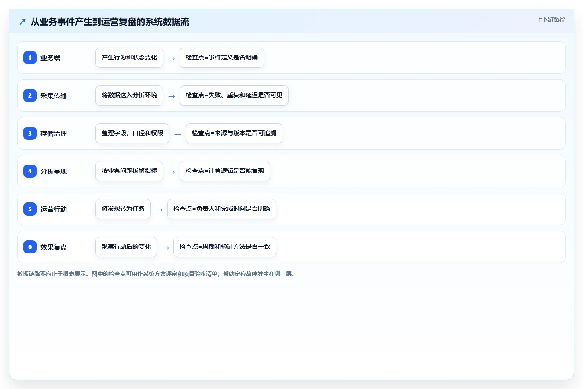Open 检查点=失败、重复和延迟是否可见 box
Screen dimensions: 583x389
pyautogui.click(x=234, y=95)
